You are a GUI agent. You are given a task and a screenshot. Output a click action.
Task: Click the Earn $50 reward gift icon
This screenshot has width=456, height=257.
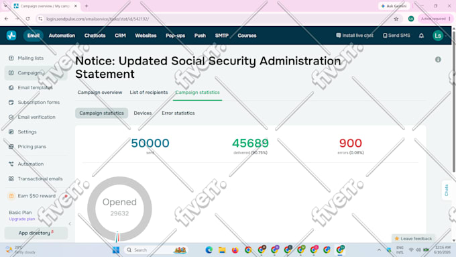[11, 196]
